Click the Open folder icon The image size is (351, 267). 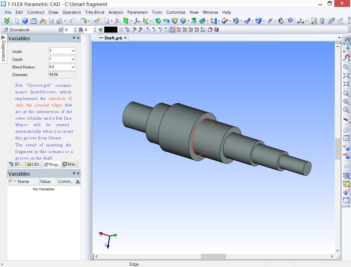43,21
